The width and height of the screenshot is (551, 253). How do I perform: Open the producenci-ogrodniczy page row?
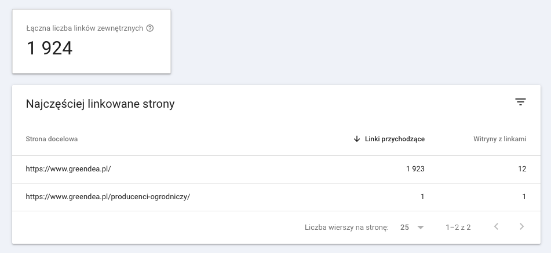(108, 197)
